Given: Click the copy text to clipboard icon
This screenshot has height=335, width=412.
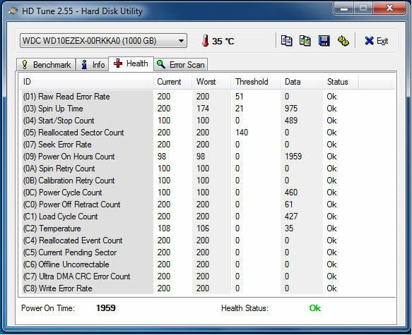Looking at the screenshot, I should tap(286, 41).
